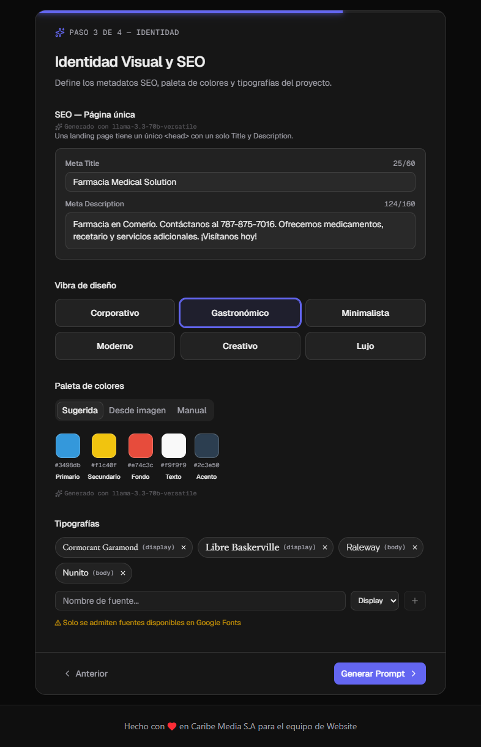Remove the Cormorant Garamond font chip

pyautogui.click(x=184, y=547)
